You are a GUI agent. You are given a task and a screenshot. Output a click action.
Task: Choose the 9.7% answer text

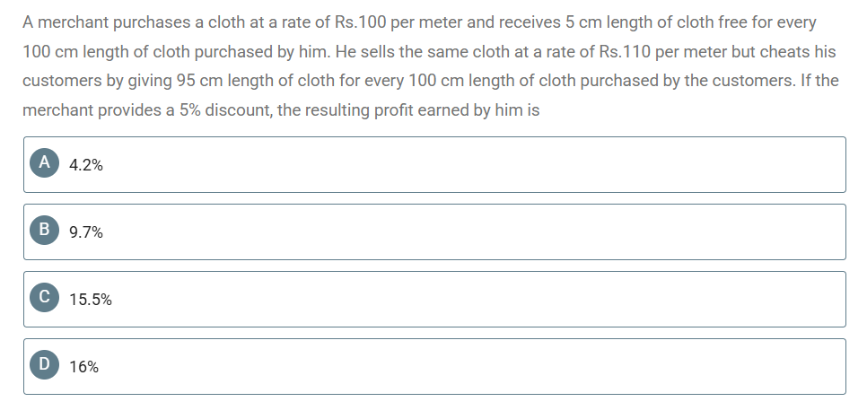[85, 232]
